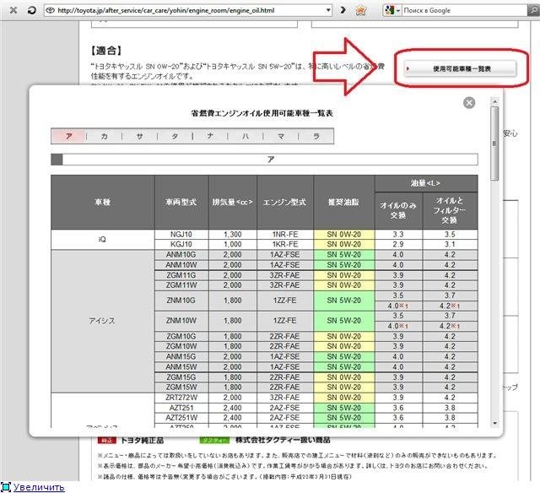The height and width of the screenshot is (493, 540).
Task: Click the アイシス vehicle name cell
Action: (x=103, y=321)
